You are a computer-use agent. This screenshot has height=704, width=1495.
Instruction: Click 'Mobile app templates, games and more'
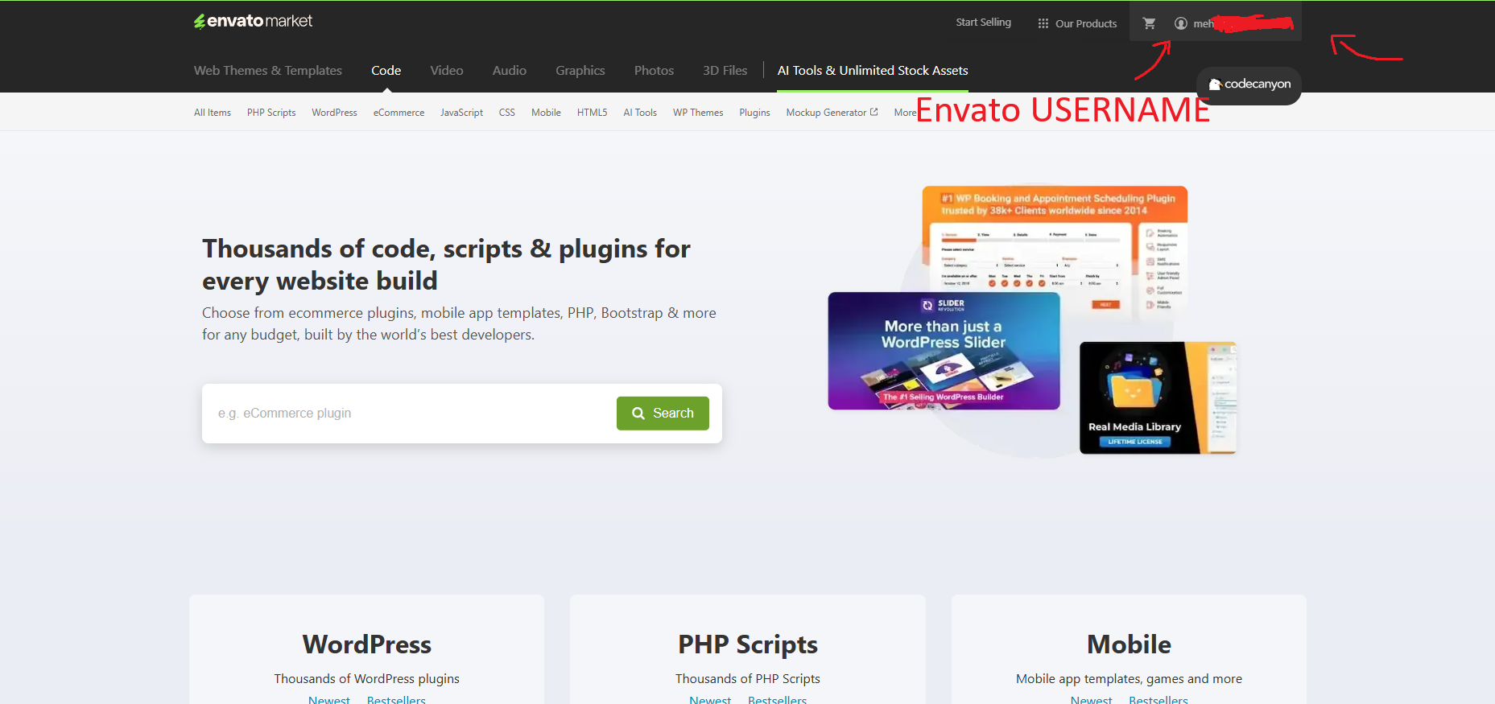tap(1130, 679)
